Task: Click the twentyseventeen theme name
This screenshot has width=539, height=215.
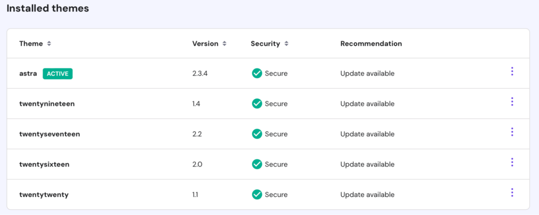Action: click(49, 134)
